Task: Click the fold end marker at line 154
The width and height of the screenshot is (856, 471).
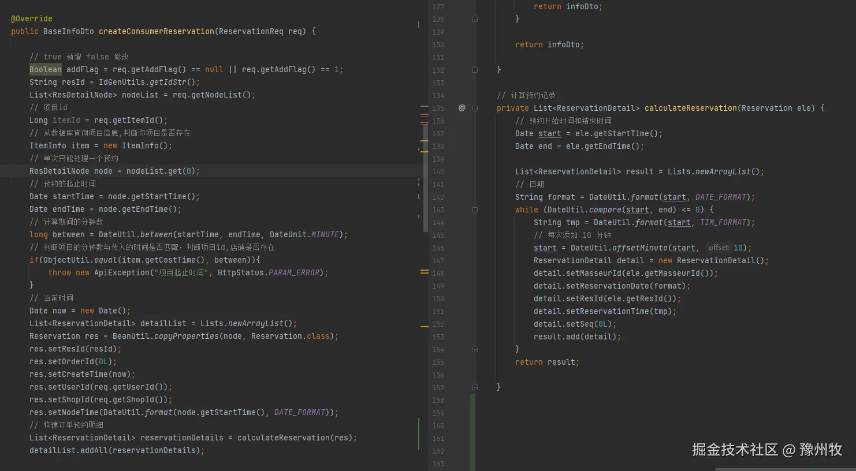Action: pyautogui.click(x=475, y=349)
